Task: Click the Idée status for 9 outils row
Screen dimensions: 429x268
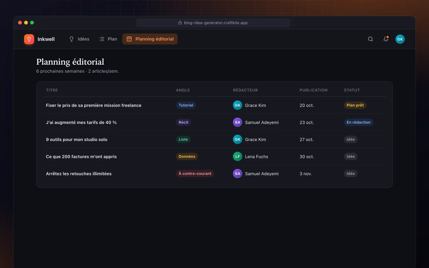Action: (351, 139)
